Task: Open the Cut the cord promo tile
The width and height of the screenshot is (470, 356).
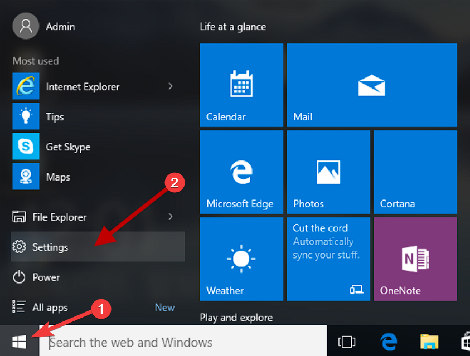Action: 328,259
